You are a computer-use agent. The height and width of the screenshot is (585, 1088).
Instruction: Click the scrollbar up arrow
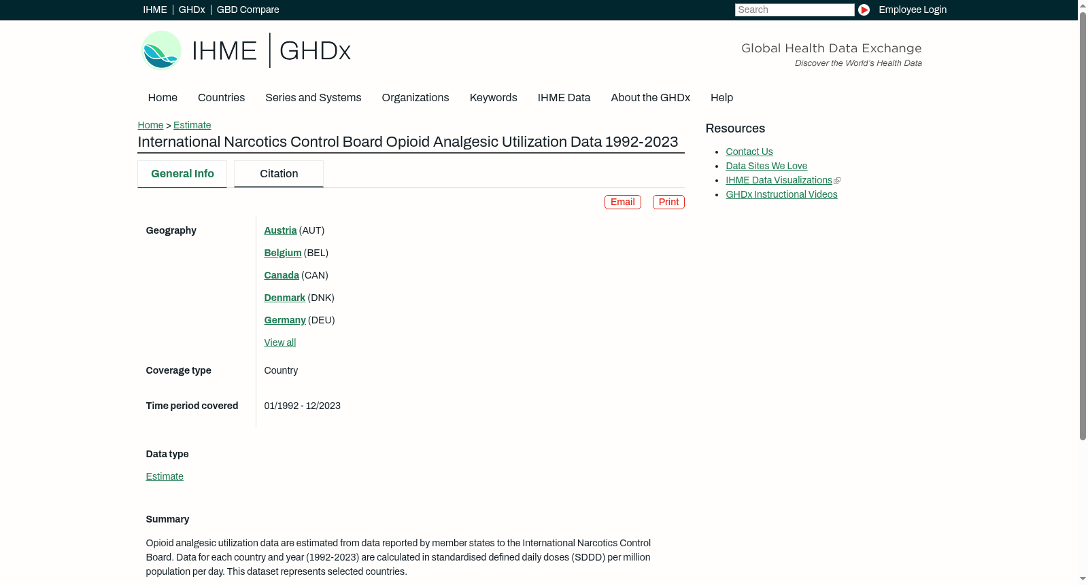[1083, 5]
